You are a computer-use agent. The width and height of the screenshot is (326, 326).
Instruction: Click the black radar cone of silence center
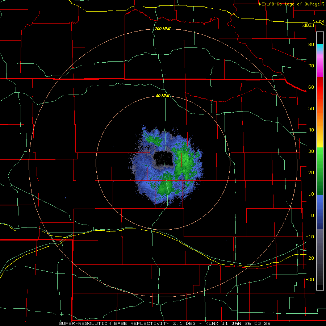pos(163,159)
